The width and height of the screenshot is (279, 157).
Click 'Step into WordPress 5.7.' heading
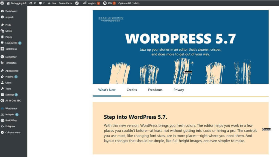(x=135, y=117)
